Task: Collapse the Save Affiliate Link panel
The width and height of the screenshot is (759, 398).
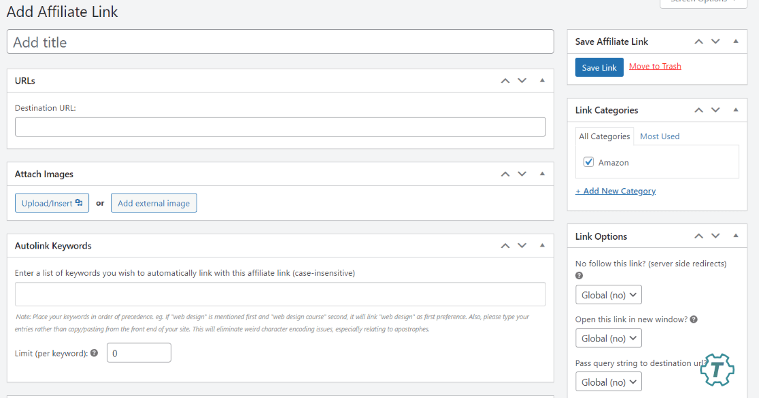Action: [735, 41]
